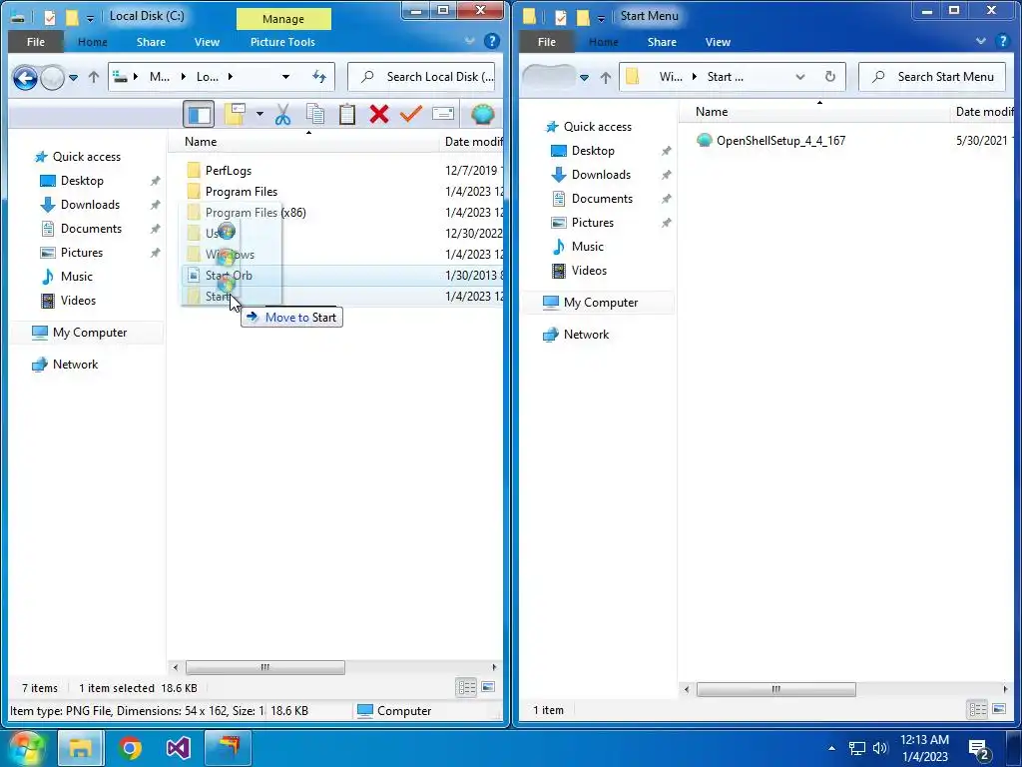This screenshot has width=1022, height=767.
Task: Go up one folder in Local Disk window
Action: pyautogui.click(x=94, y=77)
